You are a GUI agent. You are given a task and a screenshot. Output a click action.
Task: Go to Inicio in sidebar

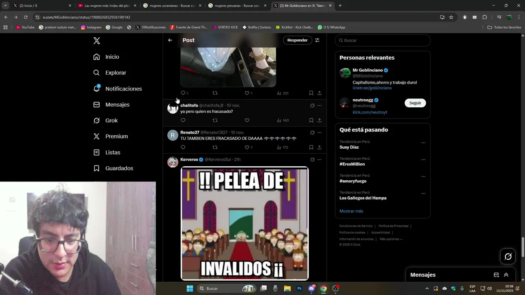point(106,57)
